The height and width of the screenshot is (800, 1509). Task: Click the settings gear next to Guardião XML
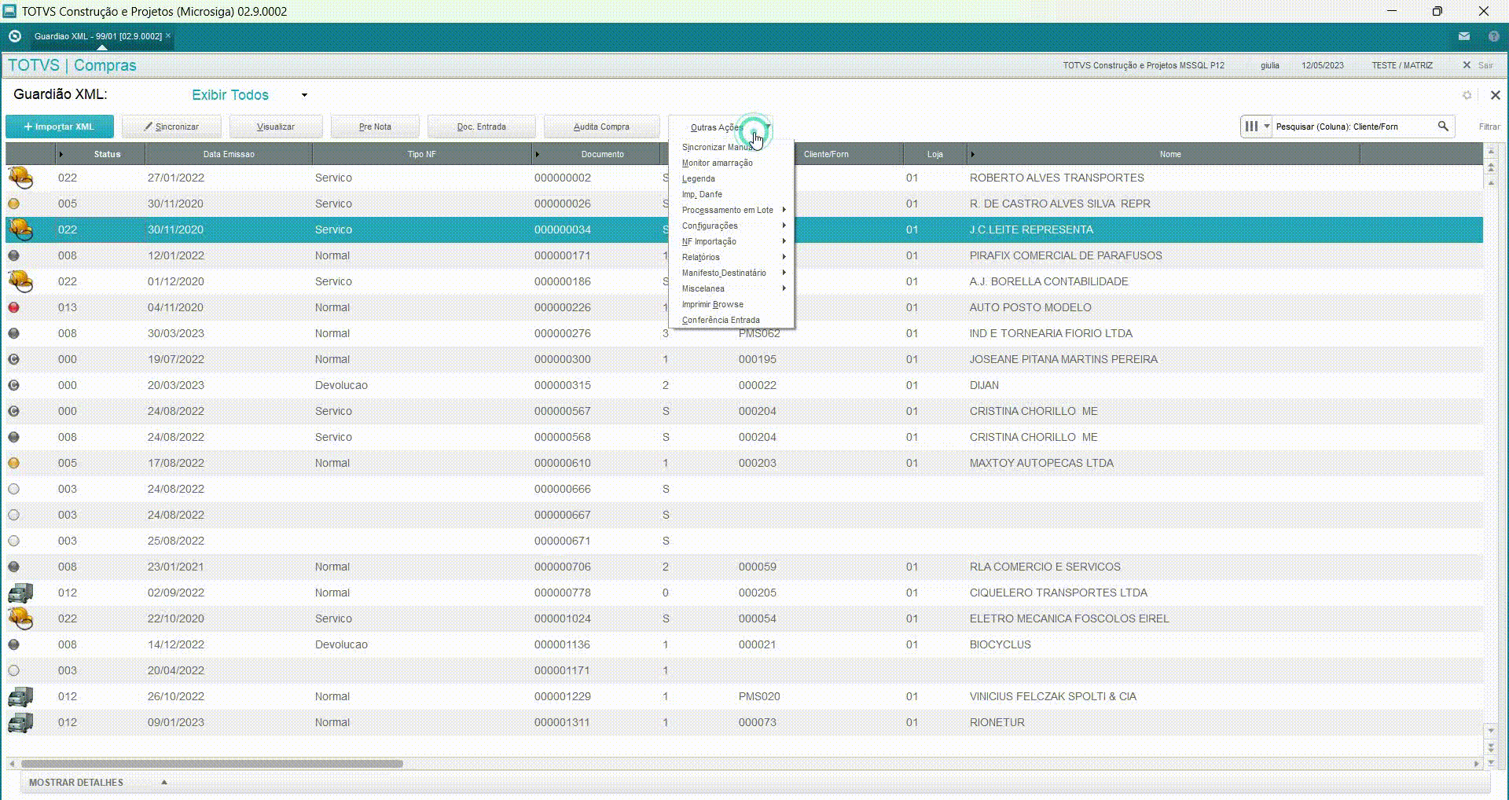coord(1467,95)
